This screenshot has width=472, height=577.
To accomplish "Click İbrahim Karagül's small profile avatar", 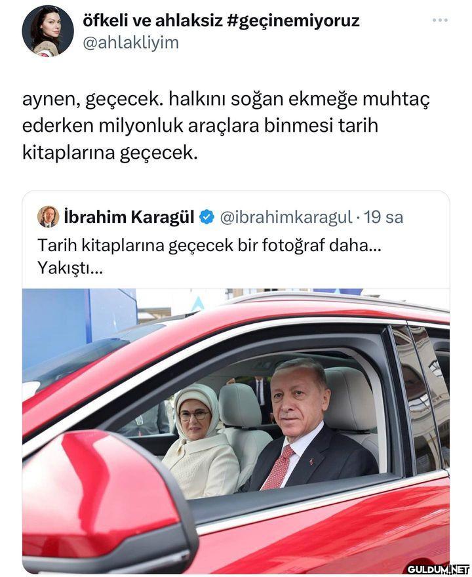I will pyautogui.click(x=49, y=216).
